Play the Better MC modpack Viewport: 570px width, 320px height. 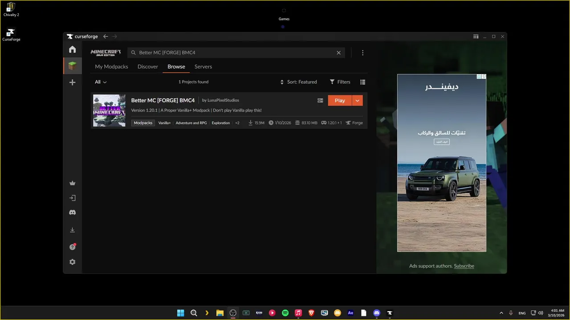pyautogui.click(x=340, y=100)
